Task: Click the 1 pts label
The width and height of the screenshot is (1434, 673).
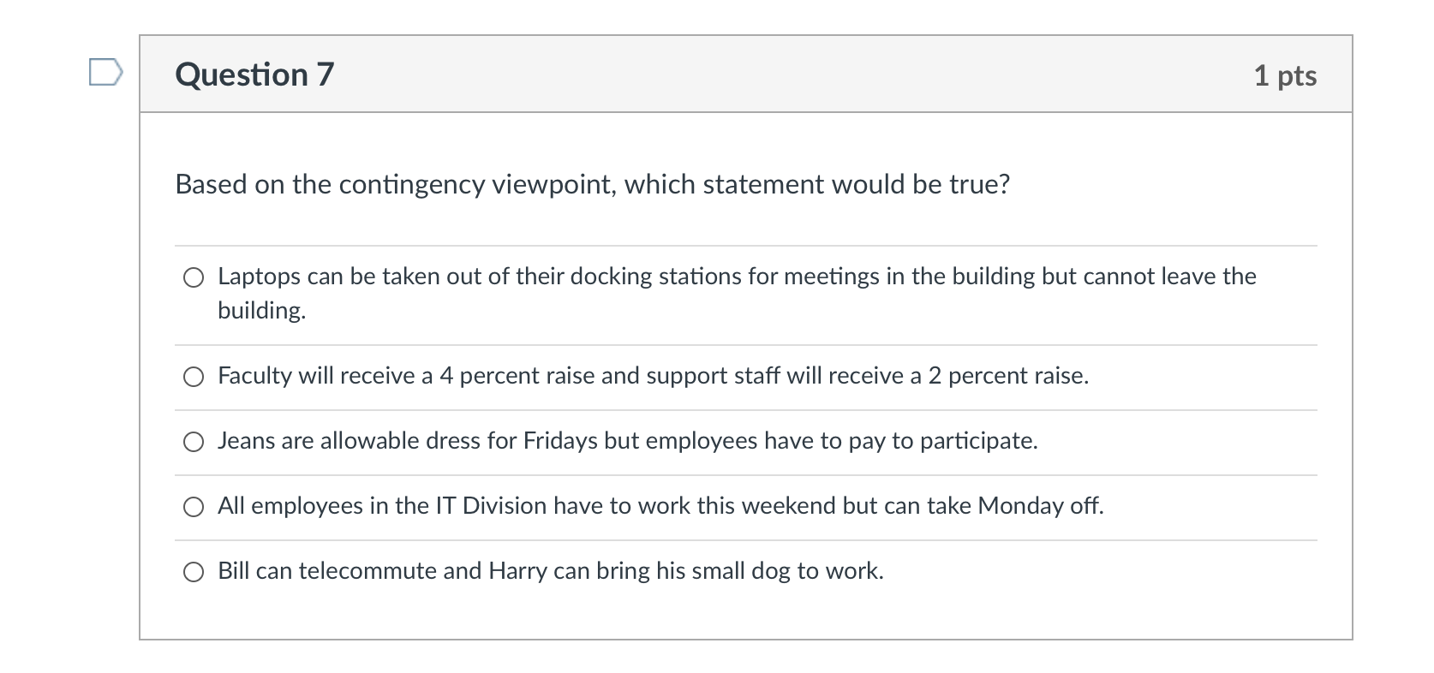Action: tap(1285, 74)
